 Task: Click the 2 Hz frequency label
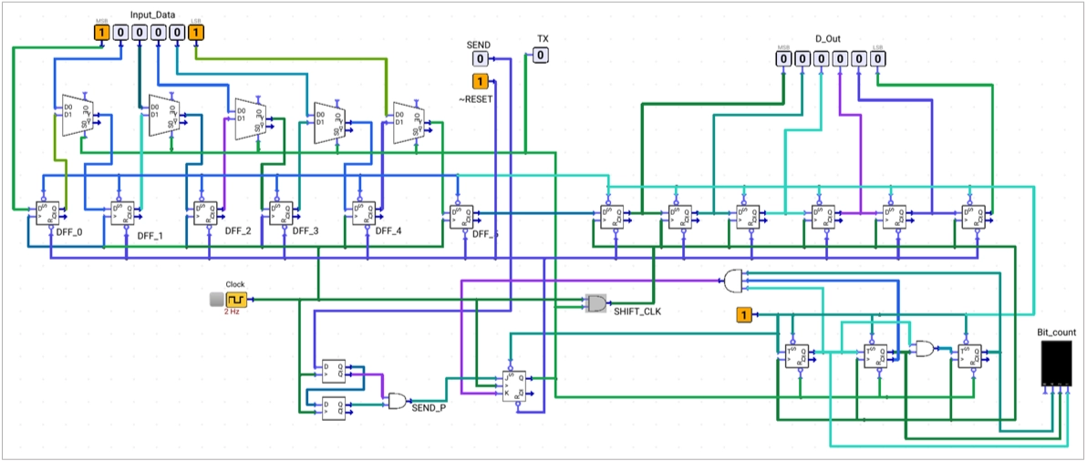pos(232,312)
